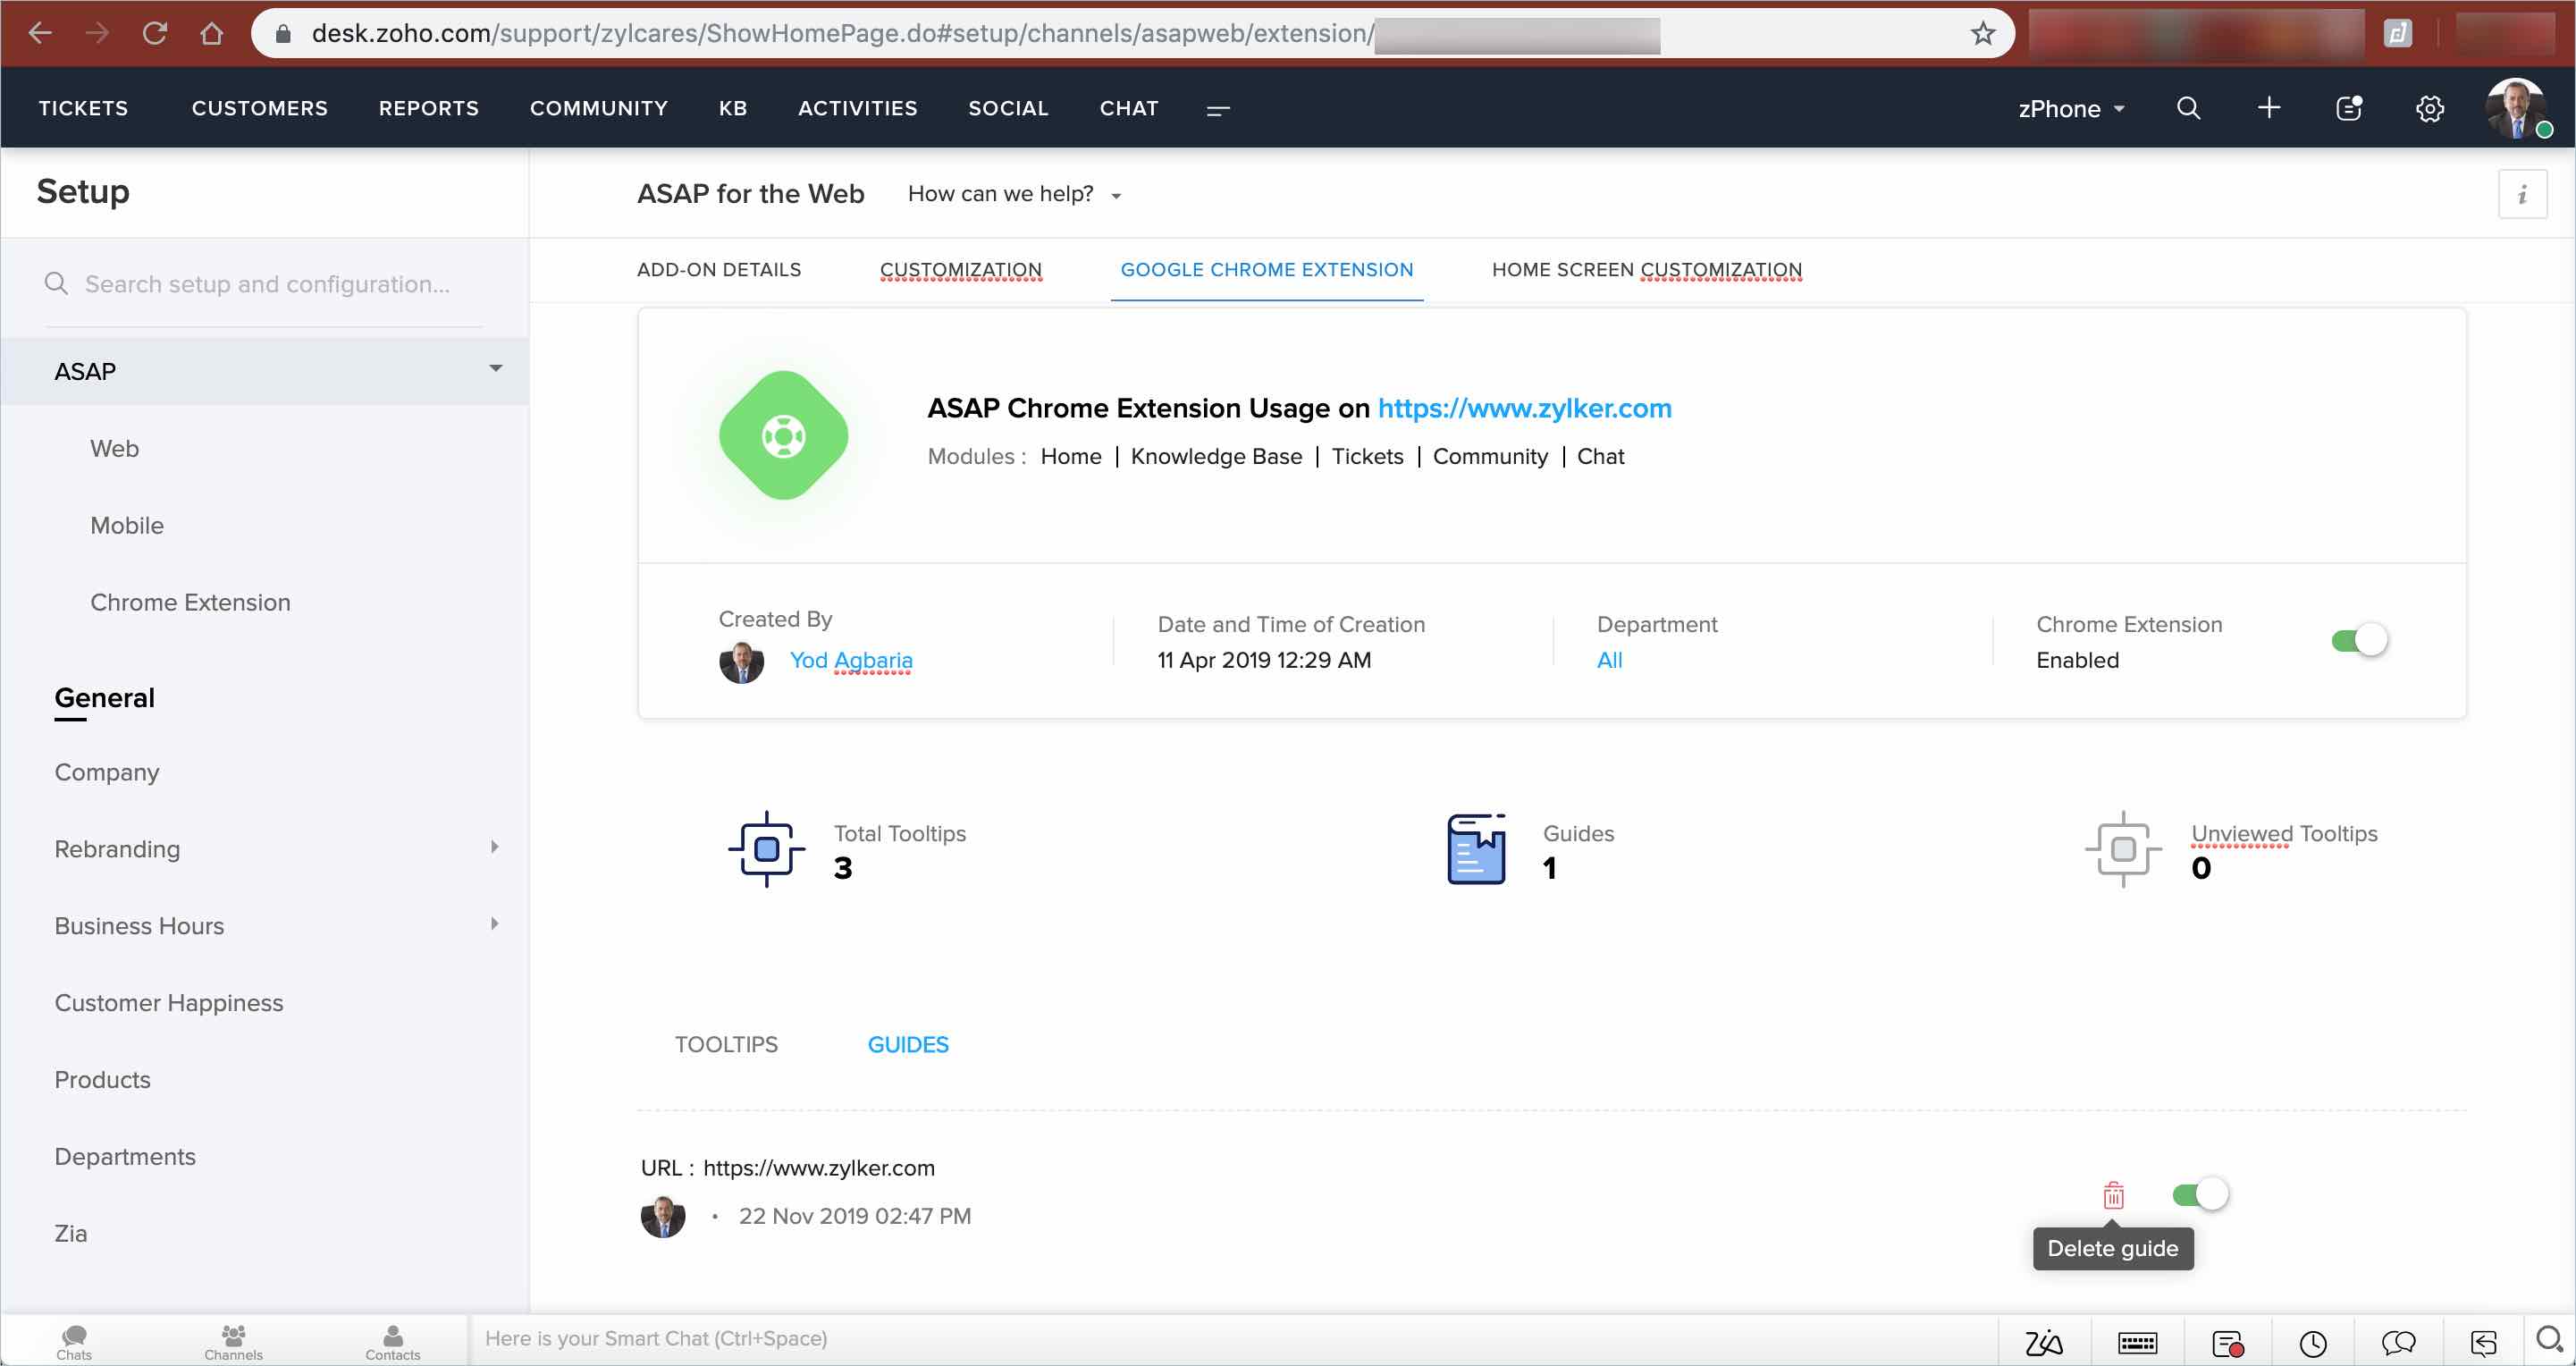
Task: Open the Setup gear icon in the top bar
Action: pos(2429,108)
